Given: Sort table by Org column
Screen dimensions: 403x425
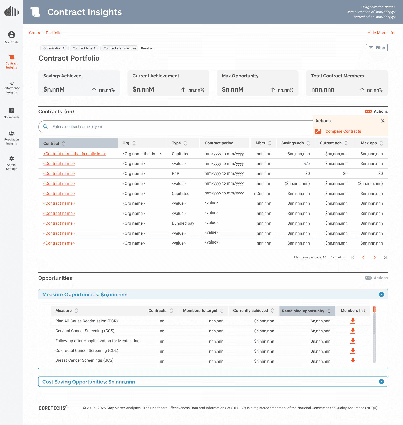Looking at the screenshot, I should coord(142,143).
